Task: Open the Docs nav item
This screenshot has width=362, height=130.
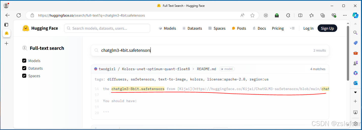Action: [259, 28]
